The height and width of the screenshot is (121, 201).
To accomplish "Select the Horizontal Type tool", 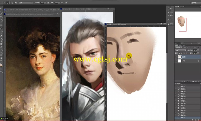I will click(1, 50).
